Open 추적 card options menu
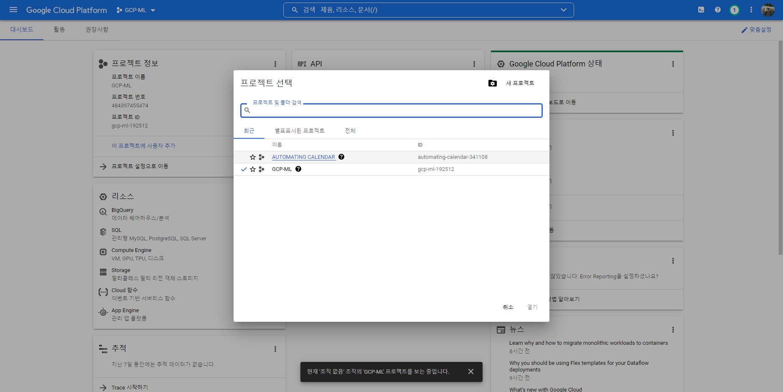Screen dimensions: 783x392 tap(275, 349)
